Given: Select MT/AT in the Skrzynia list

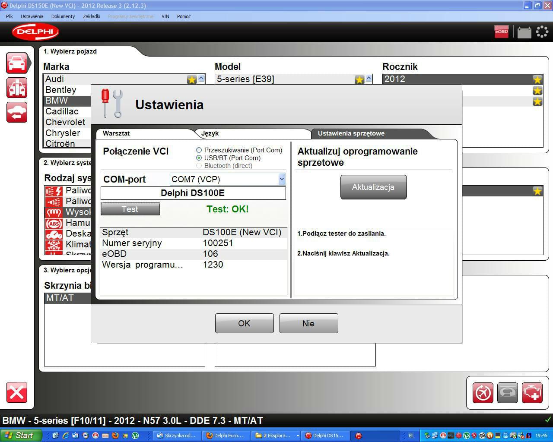Looking at the screenshot, I should tap(67, 298).
